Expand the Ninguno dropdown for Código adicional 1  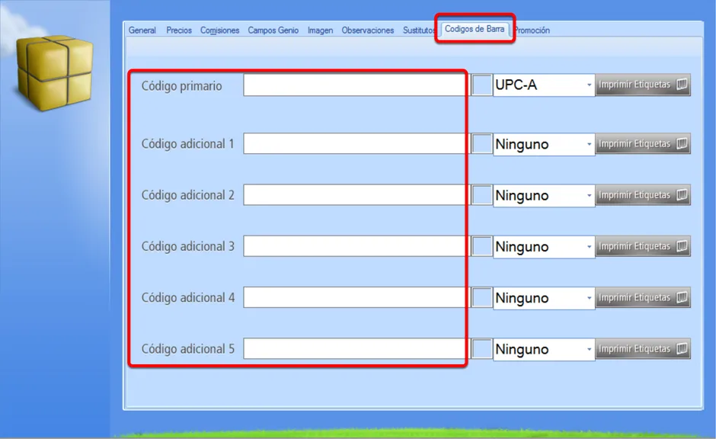tap(544, 144)
